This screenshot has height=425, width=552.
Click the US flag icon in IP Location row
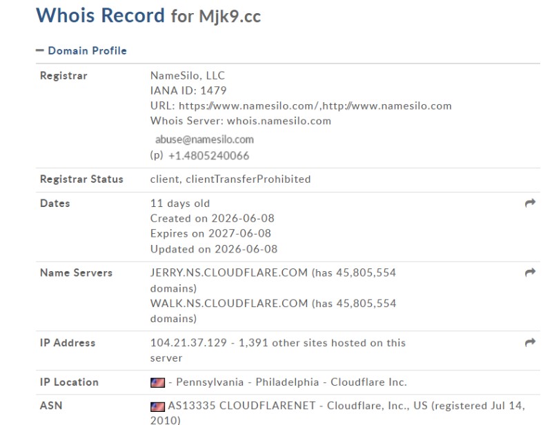[x=157, y=382]
